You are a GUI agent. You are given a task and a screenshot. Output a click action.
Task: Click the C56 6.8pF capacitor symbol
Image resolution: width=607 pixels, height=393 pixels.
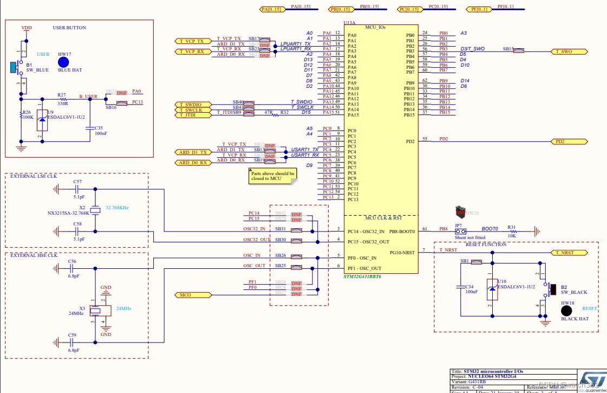click(71, 268)
